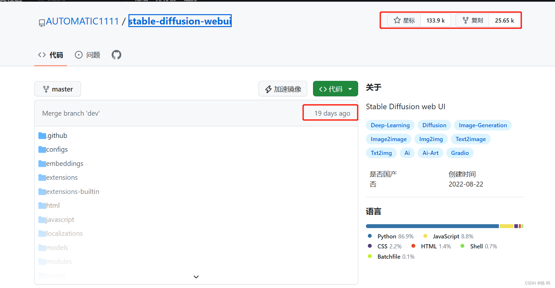Select the Ai topic tag

[407, 153]
